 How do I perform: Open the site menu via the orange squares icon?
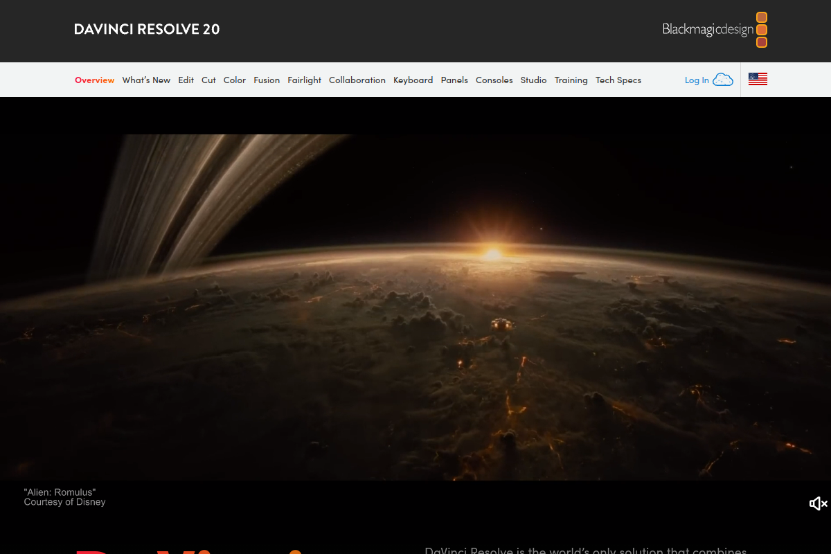click(762, 30)
